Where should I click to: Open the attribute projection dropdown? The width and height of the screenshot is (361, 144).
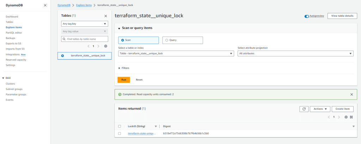point(296,54)
